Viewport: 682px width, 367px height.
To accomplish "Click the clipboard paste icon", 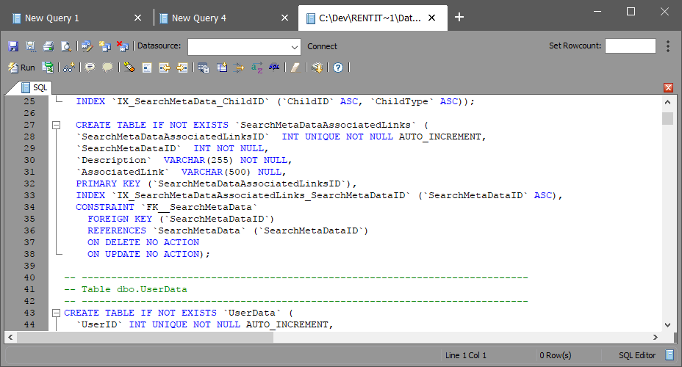I will (x=222, y=68).
